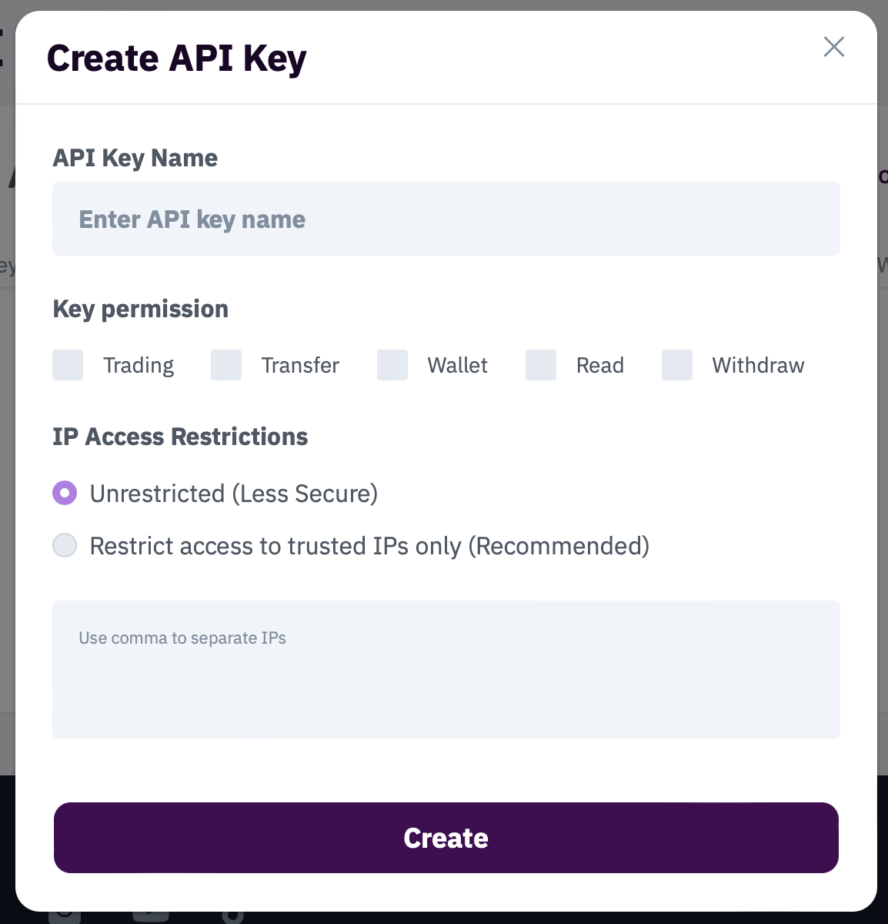Click the "IP Access Restrictions" heading
The width and height of the screenshot is (888, 924).
click(180, 437)
